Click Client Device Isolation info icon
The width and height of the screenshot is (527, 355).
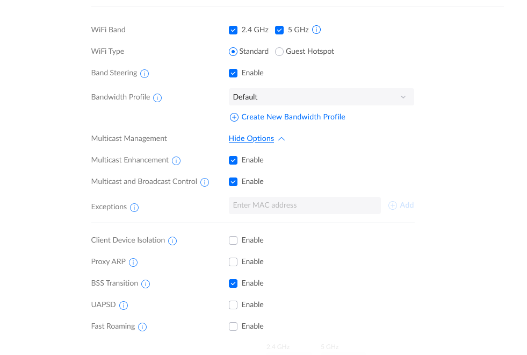click(x=172, y=241)
